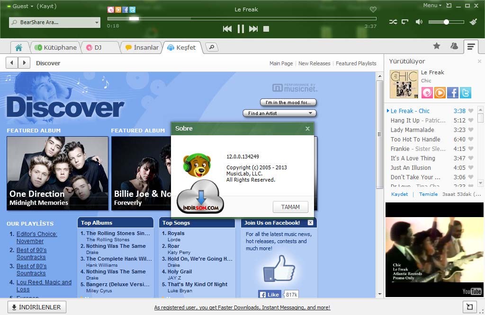
Task: Open the Menu dropdown
Action: tap(432, 5)
